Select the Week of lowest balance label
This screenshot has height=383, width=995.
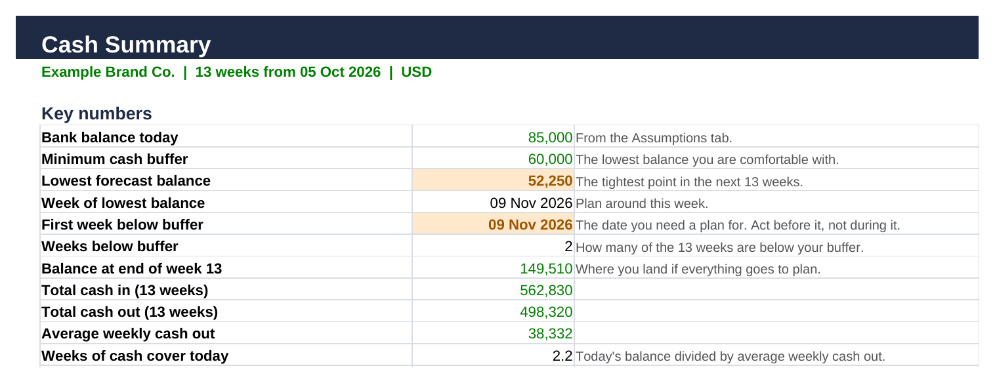click(123, 203)
